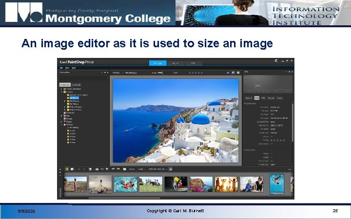The image size is (351, 219).
Task: Select coastal village flowers thumbnail
Action: [201, 184]
